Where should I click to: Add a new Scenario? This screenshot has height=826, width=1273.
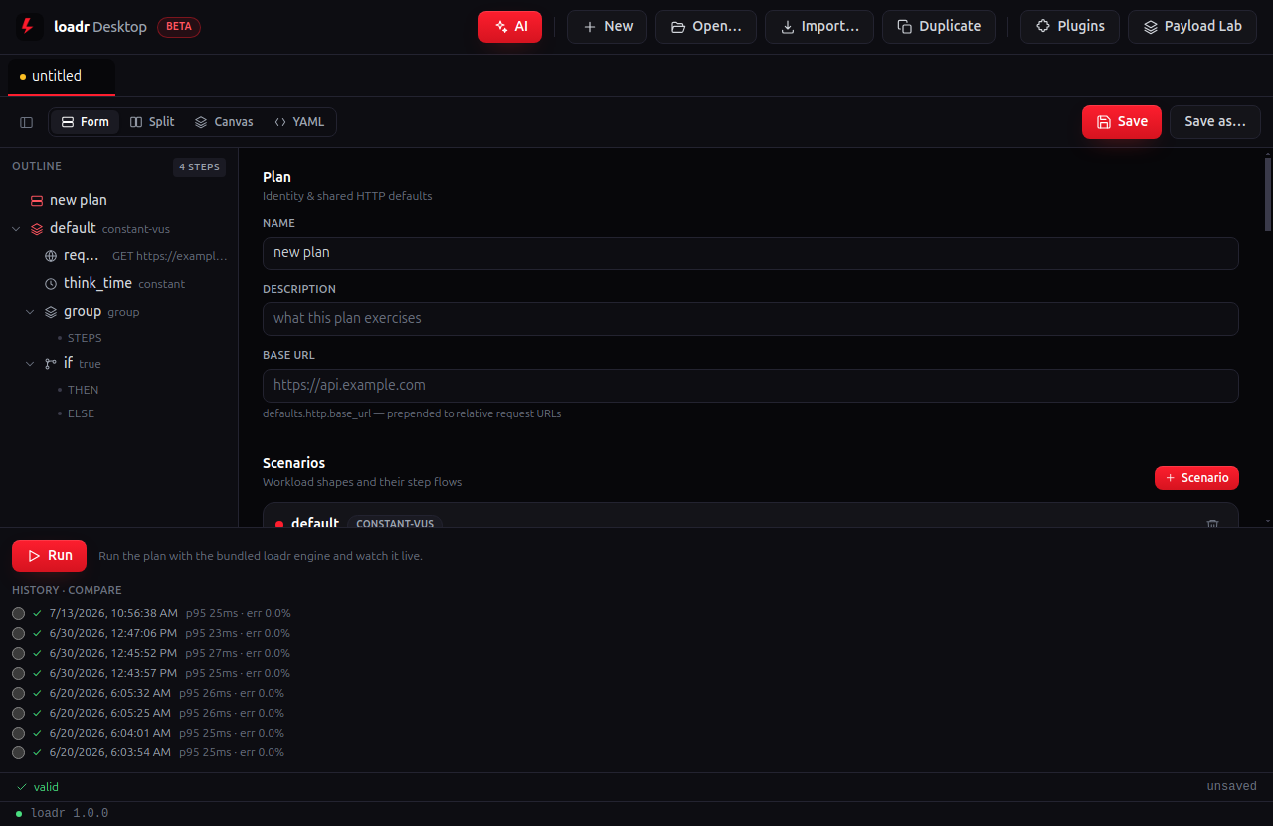(x=1196, y=478)
